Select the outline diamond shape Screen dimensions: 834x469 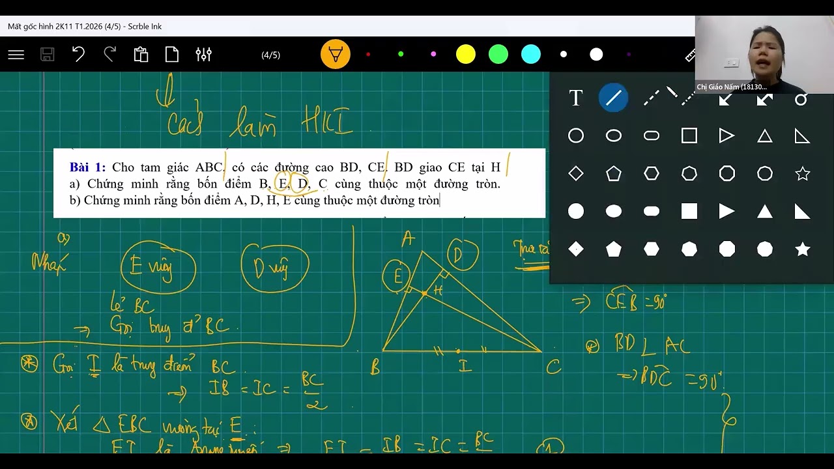pos(576,173)
